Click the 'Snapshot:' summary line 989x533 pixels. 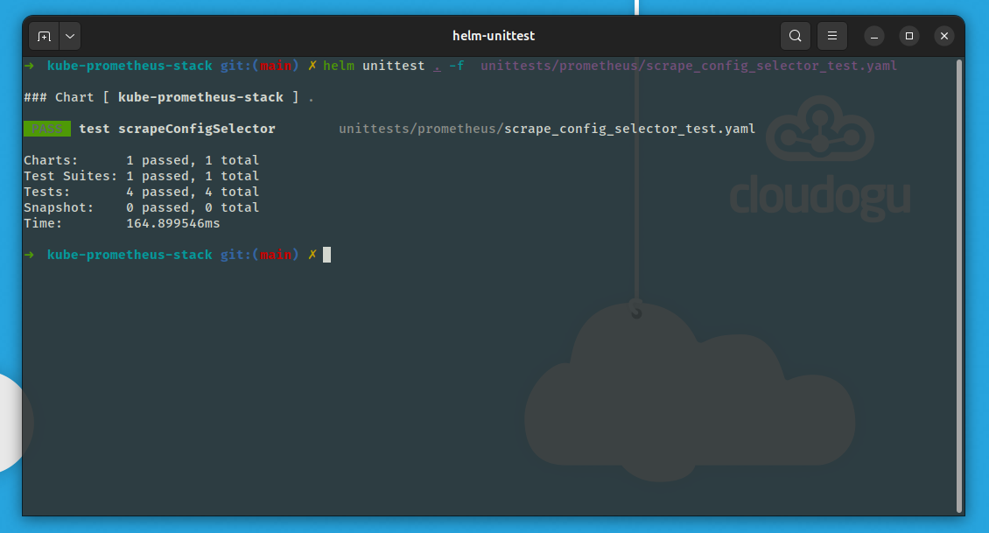tap(141, 207)
